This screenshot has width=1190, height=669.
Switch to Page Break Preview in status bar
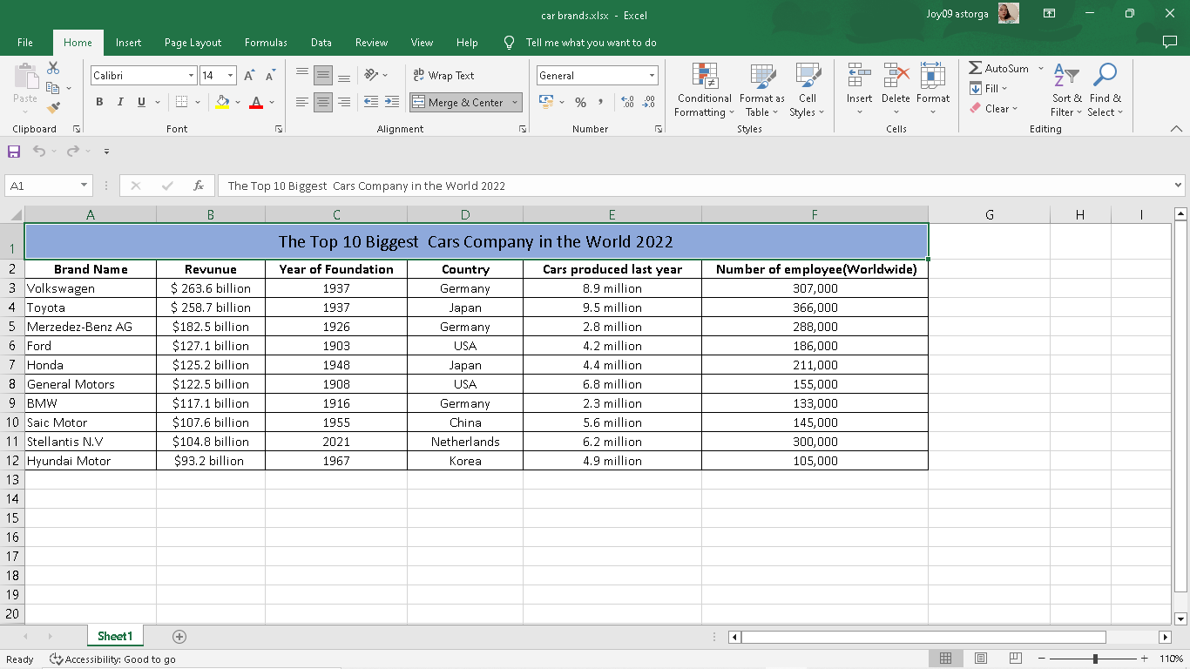(1015, 659)
